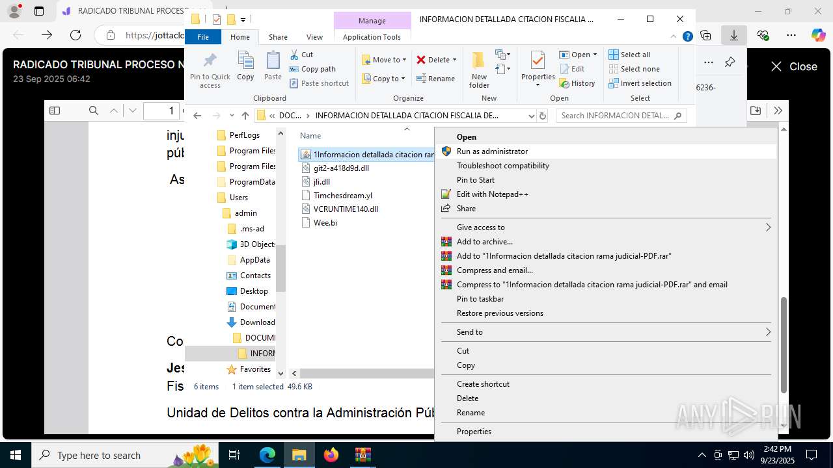Open the Copy to dropdown

[x=384, y=79]
